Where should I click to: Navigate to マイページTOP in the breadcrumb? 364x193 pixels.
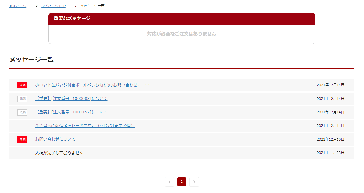53,6
